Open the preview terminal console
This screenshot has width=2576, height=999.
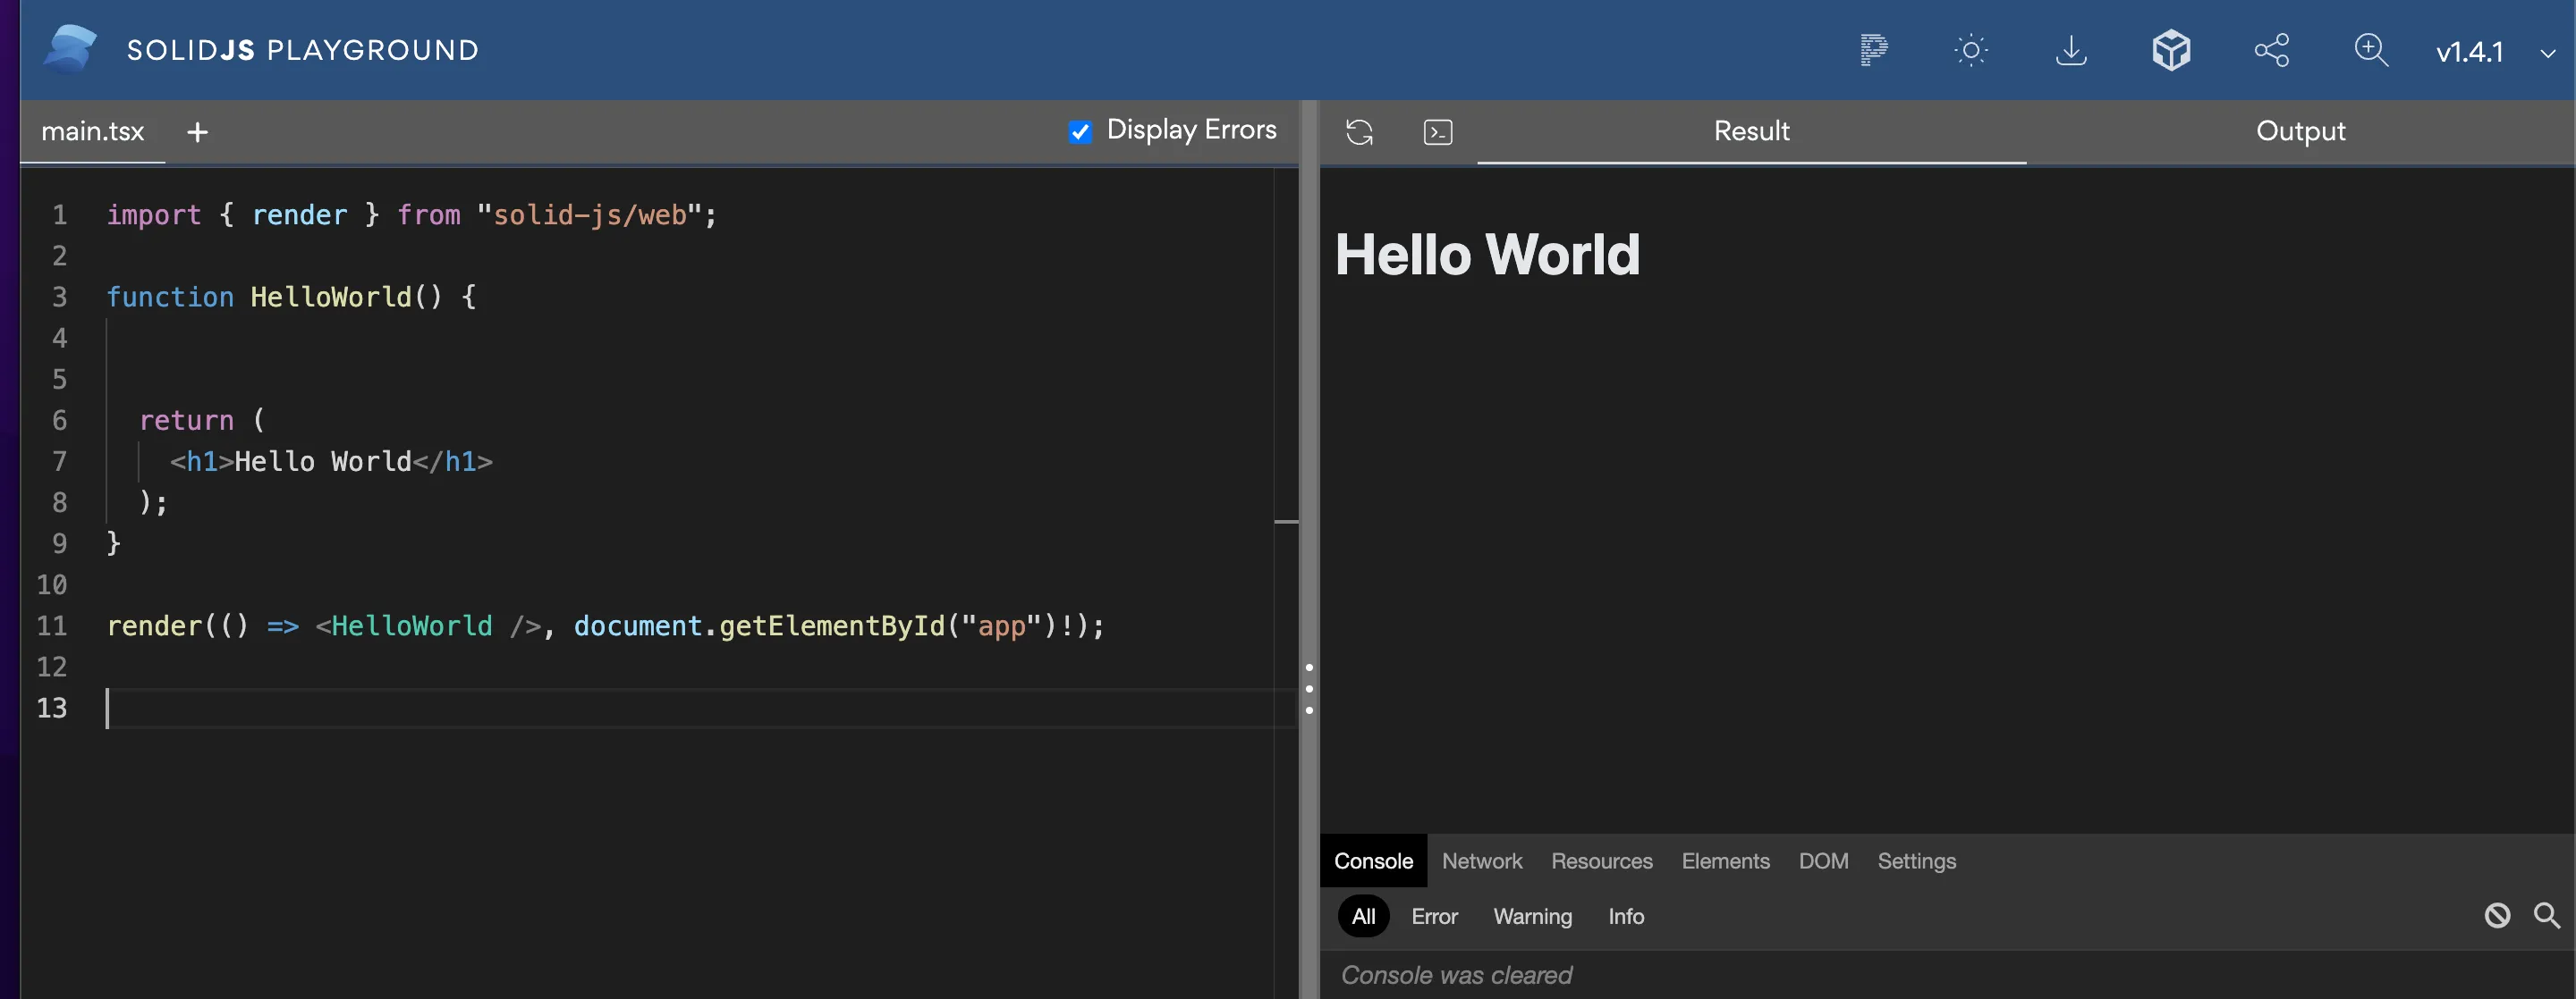pos(1437,130)
